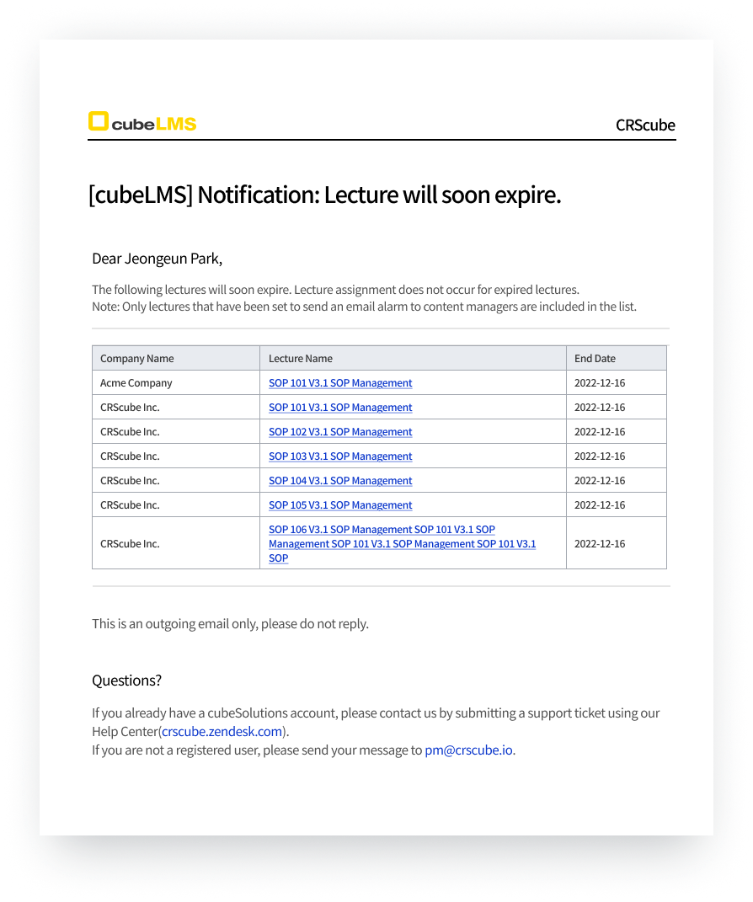Click the End Date in the Acme Company row
The image size is (753, 902).
[600, 383]
